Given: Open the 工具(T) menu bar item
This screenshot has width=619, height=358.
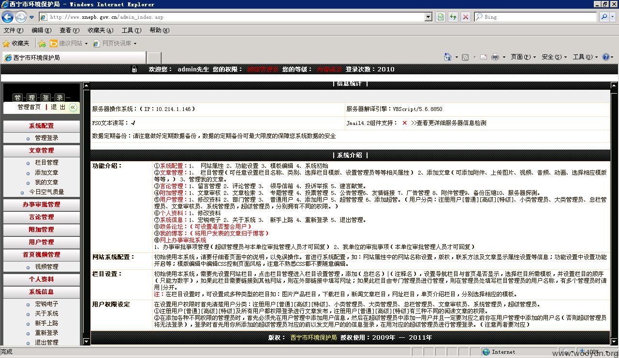Looking at the screenshot, I should [x=132, y=30].
